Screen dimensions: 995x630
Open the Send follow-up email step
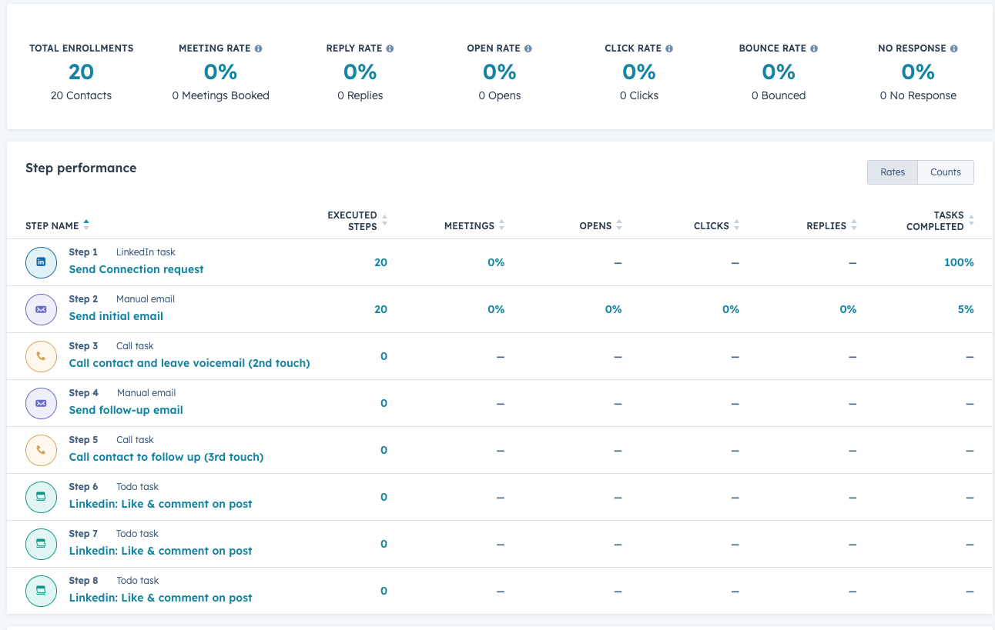[x=126, y=410]
